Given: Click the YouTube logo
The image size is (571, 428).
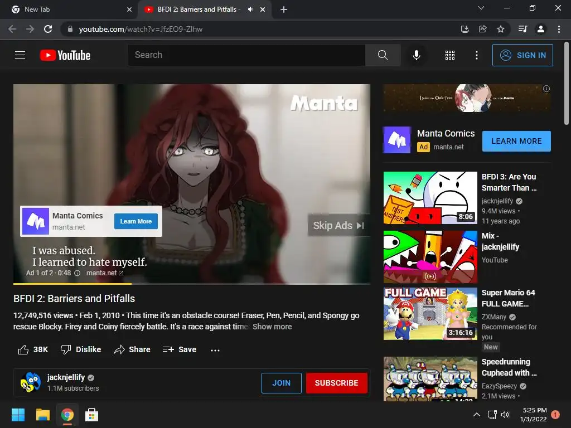Looking at the screenshot, I should [x=65, y=55].
